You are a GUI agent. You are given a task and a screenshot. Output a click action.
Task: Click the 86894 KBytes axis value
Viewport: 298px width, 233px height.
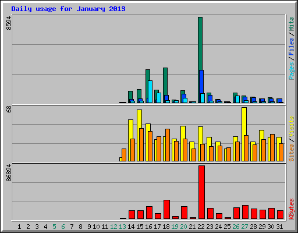tap(9, 173)
